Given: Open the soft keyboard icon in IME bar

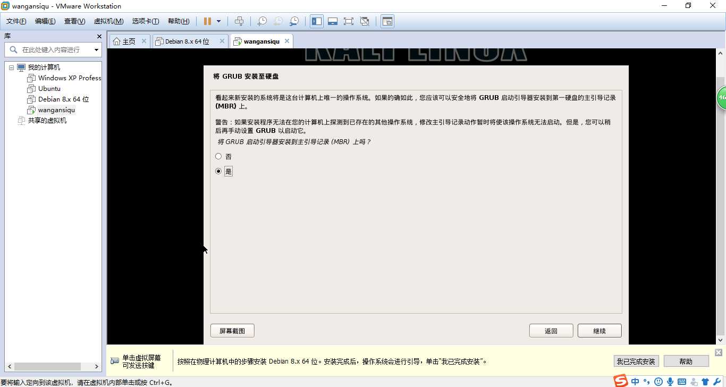Looking at the screenshot, I should tap(682, 382).
